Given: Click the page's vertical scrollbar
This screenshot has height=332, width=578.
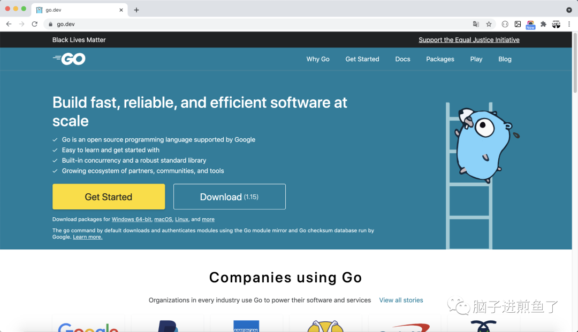Looking at the screenshot, I should tap(575, 62).
